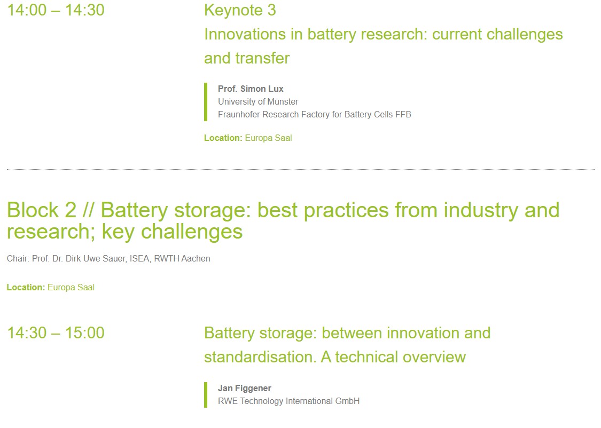Open Innovations in battery research session title
This screenshot has height=428, width=601.
tap(383, 34)
